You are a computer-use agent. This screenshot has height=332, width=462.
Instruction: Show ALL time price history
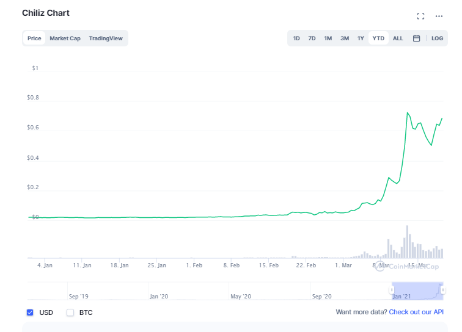pos(398,38)
